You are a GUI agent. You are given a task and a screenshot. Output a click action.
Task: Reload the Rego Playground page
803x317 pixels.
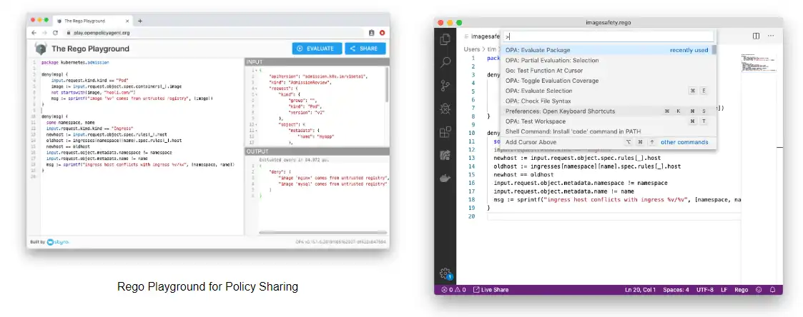(55, 32)
